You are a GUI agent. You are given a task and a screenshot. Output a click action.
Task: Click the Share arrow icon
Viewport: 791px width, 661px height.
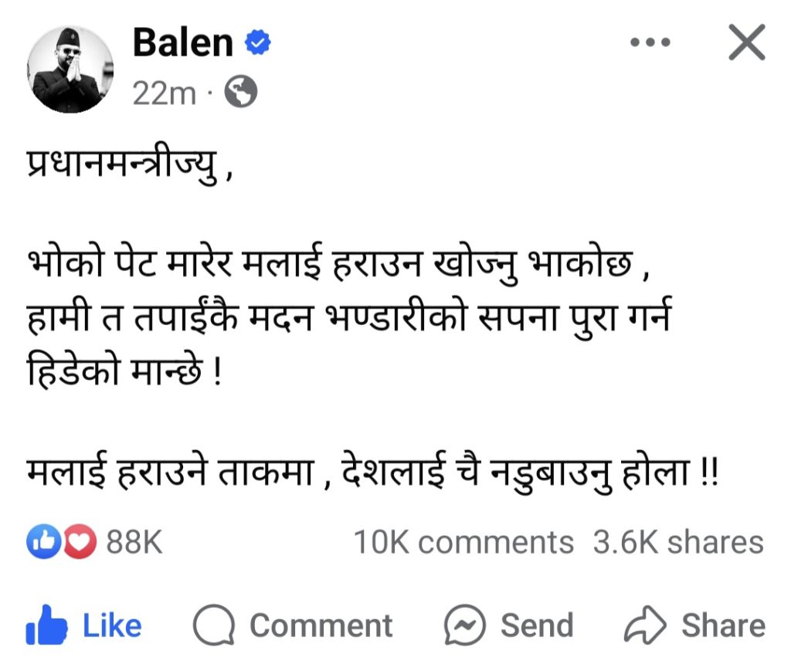pyautogui.click(x=645, y=625)
